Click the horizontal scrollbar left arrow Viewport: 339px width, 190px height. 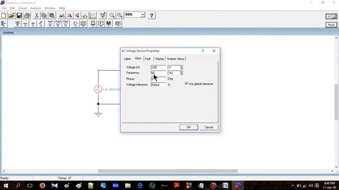[x=4, y=171]
